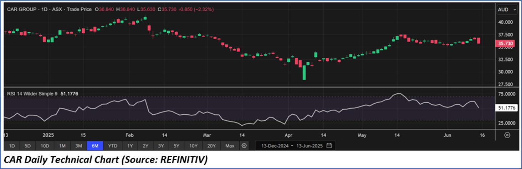This screenshot has width=522, height=169.
Task: Select the active 6M range button
Action: pyautogui.click(x=95, y=146)
